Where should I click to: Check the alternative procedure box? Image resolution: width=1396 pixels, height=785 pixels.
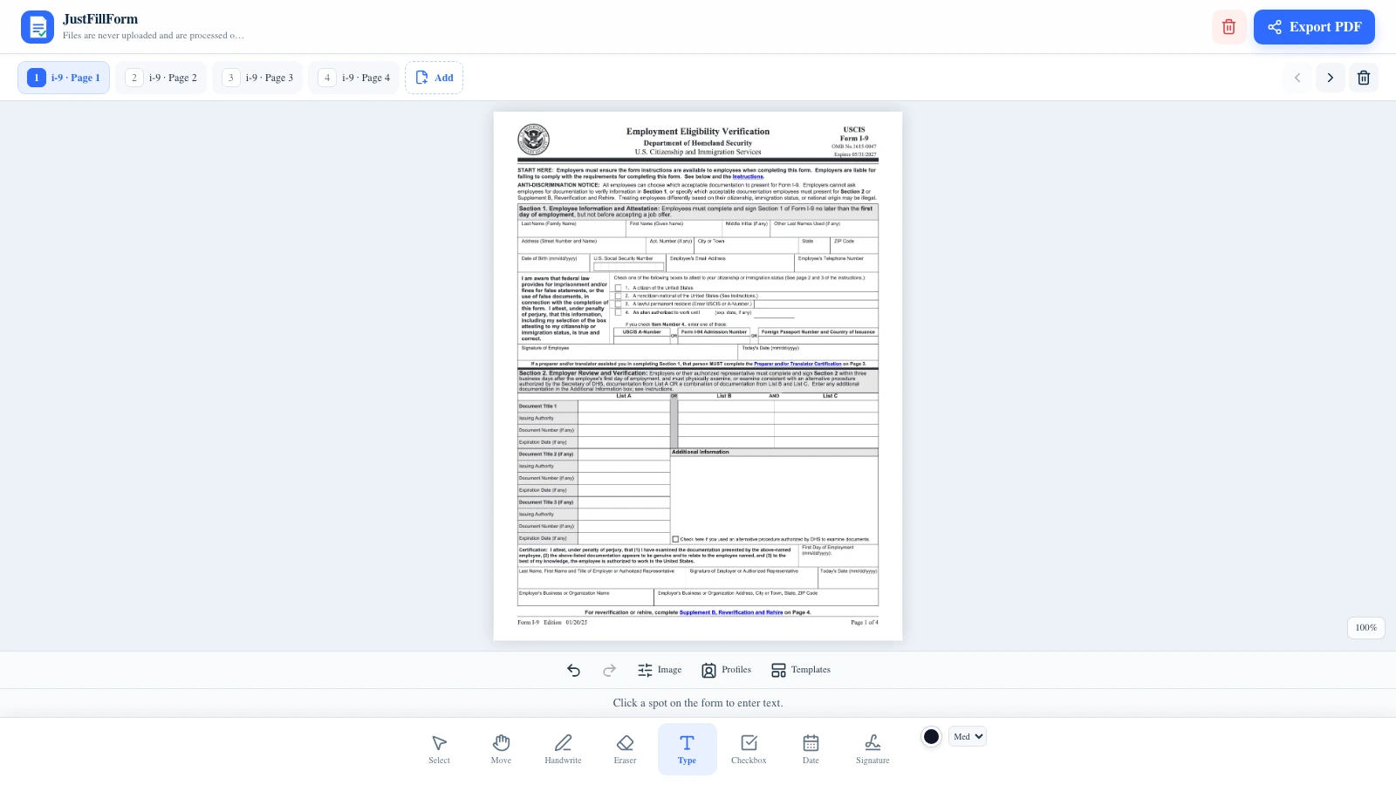(x=675, y=539)
